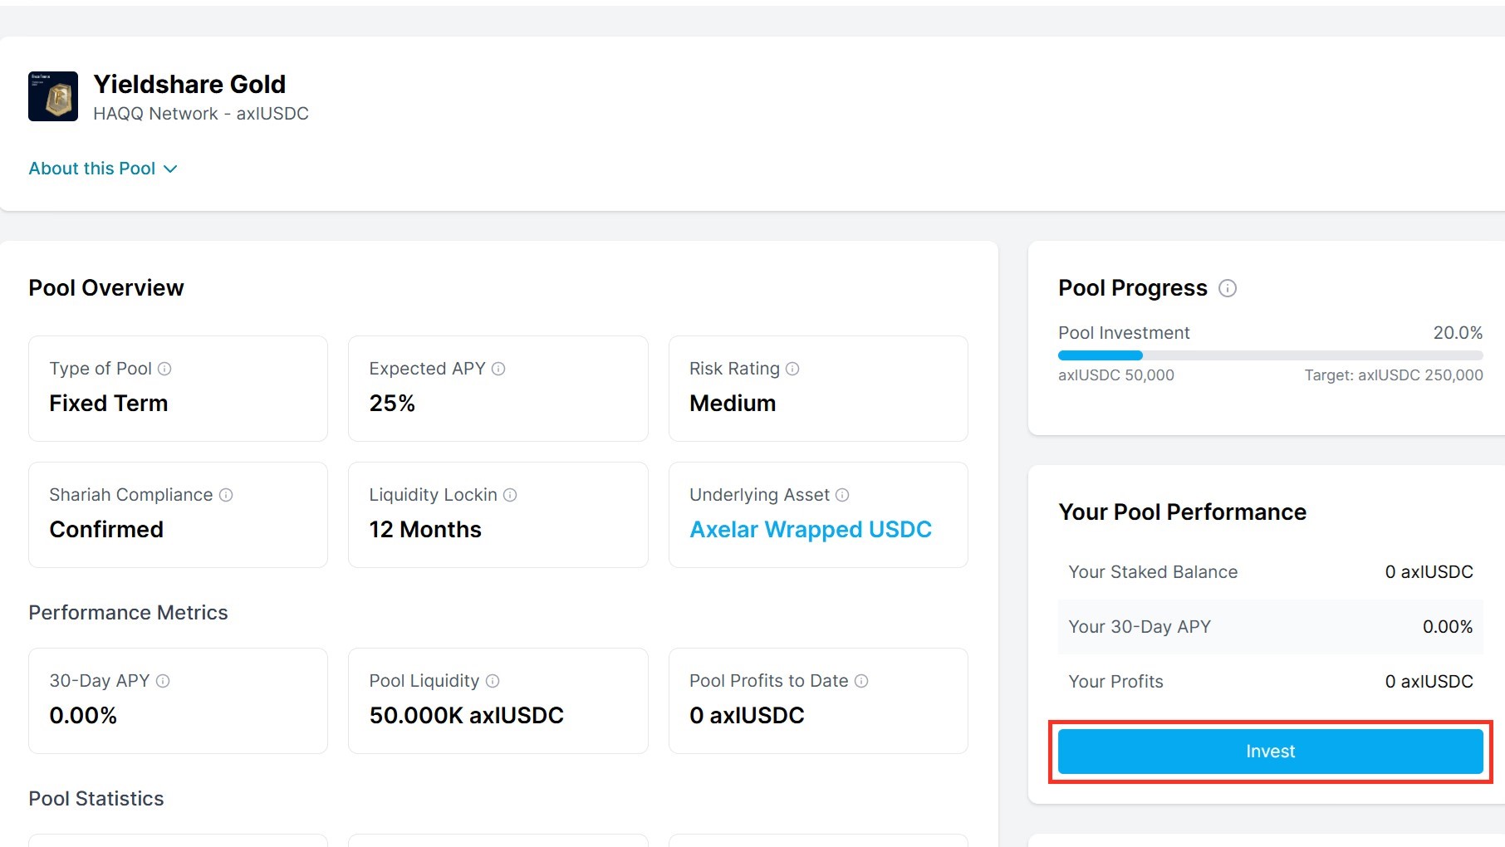Image resolution: width=1505 pixels, height=847 pixels.
Task: Click the Confirmed compliance value
Action: pos(106,530)
